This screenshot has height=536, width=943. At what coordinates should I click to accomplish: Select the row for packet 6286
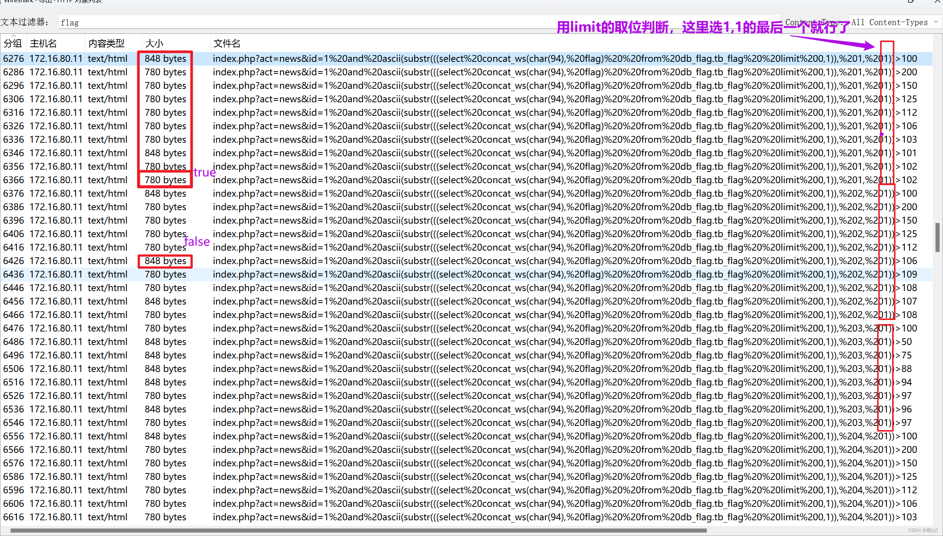coord(466,72)
